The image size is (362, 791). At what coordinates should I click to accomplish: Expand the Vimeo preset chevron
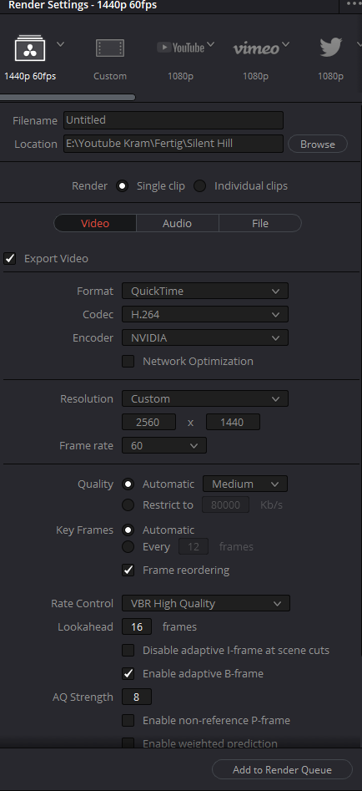[x=285, y=45]
